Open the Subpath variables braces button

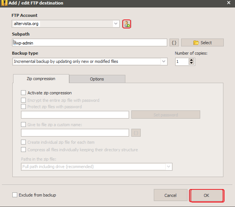pos(174,43)
